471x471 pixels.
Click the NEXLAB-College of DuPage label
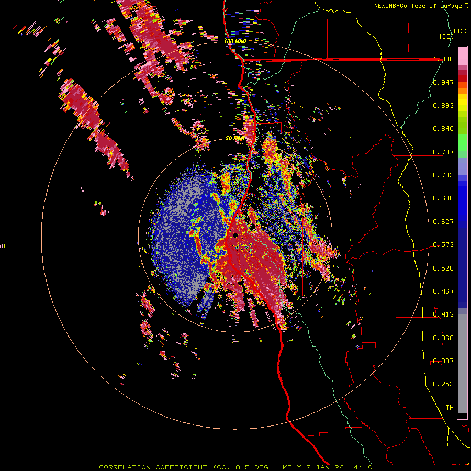coord(419,6)
